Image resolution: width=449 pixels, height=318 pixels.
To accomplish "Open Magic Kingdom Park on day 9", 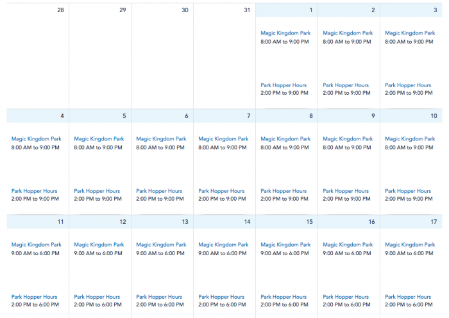I will pos(348,139).
